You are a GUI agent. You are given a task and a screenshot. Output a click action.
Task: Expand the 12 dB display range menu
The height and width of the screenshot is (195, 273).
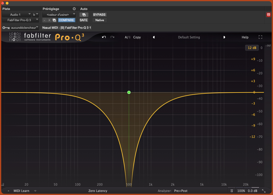coord(252,48)
